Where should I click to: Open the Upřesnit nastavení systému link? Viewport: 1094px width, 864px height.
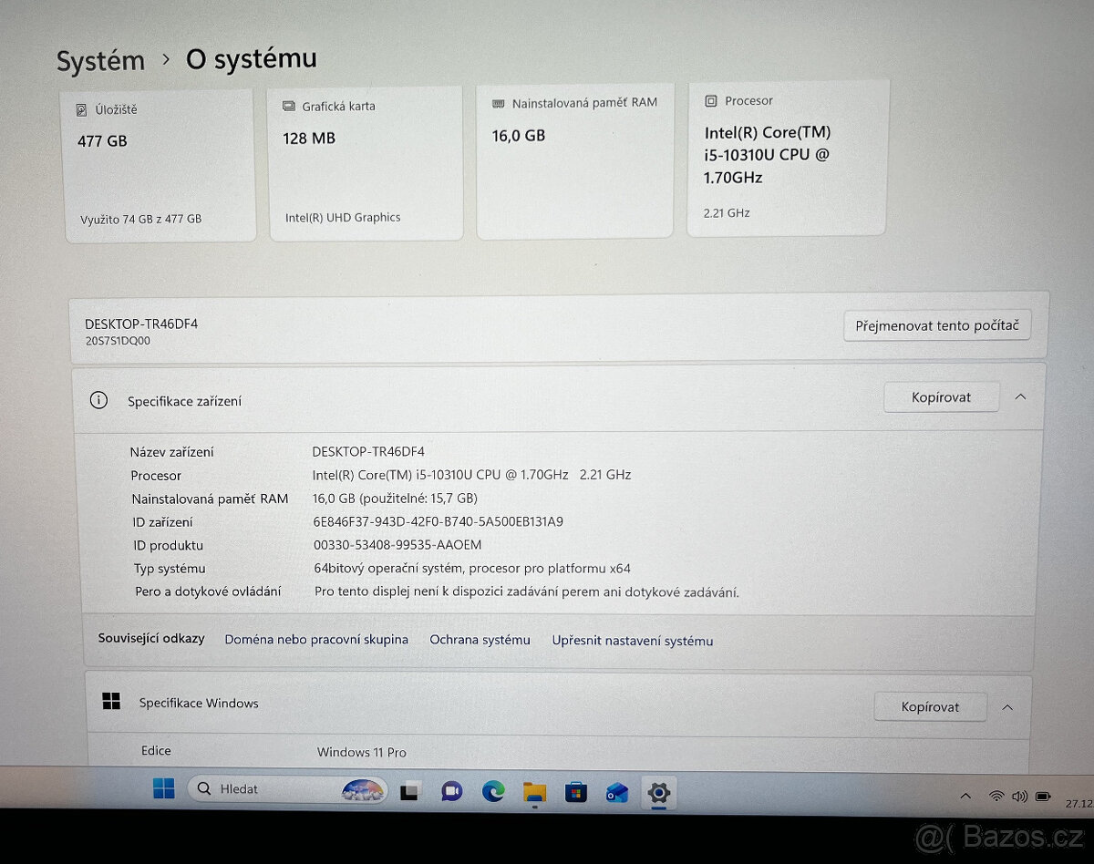click(x=632, y=641)
